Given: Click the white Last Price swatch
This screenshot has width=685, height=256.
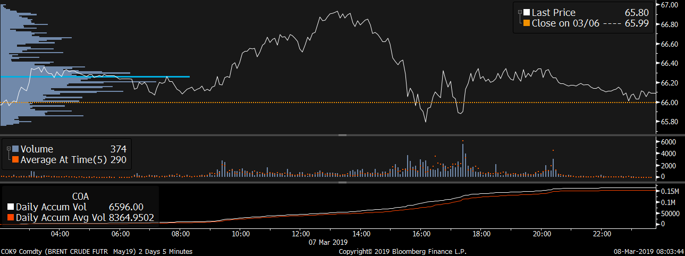Looking at the screenshot, I should (527, 13).
